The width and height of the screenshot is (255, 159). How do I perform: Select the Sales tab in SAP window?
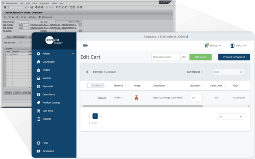click(x=9, y=37)
